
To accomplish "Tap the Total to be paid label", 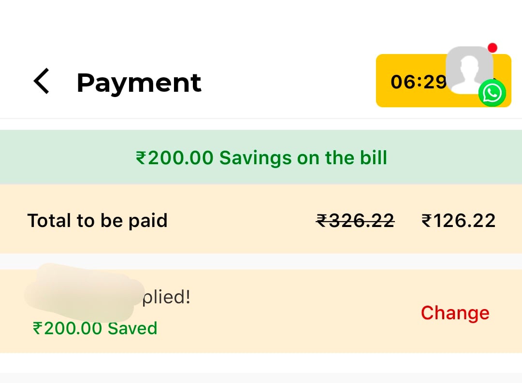I will (x=97, y=221).
